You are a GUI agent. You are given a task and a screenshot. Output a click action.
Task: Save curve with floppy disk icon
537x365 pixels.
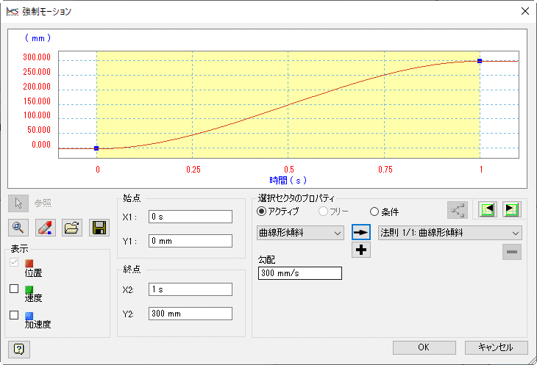[99, 228]
